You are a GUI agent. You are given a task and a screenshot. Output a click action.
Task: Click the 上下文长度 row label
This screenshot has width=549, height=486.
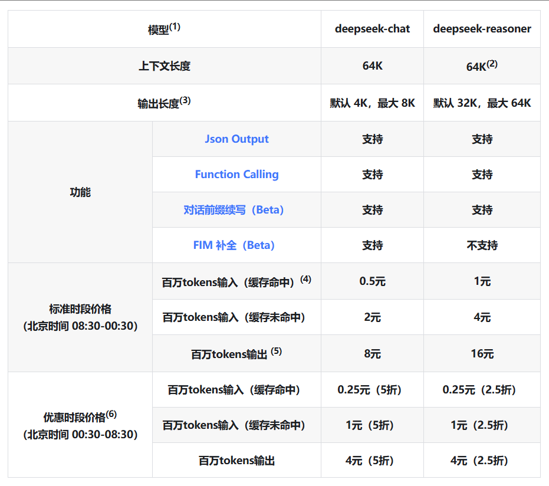164,66
